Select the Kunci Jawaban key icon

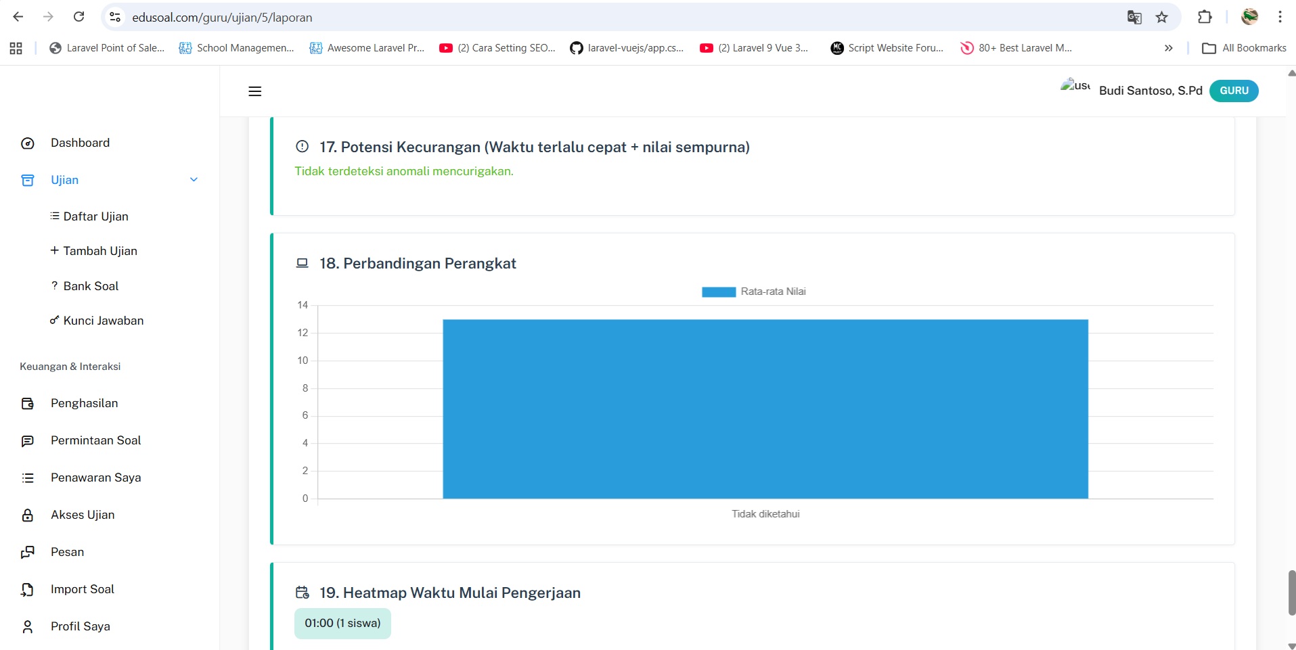click(54, 321)
